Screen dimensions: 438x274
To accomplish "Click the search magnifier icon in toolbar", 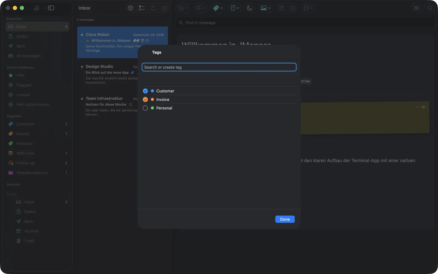I will pos(430,8).
